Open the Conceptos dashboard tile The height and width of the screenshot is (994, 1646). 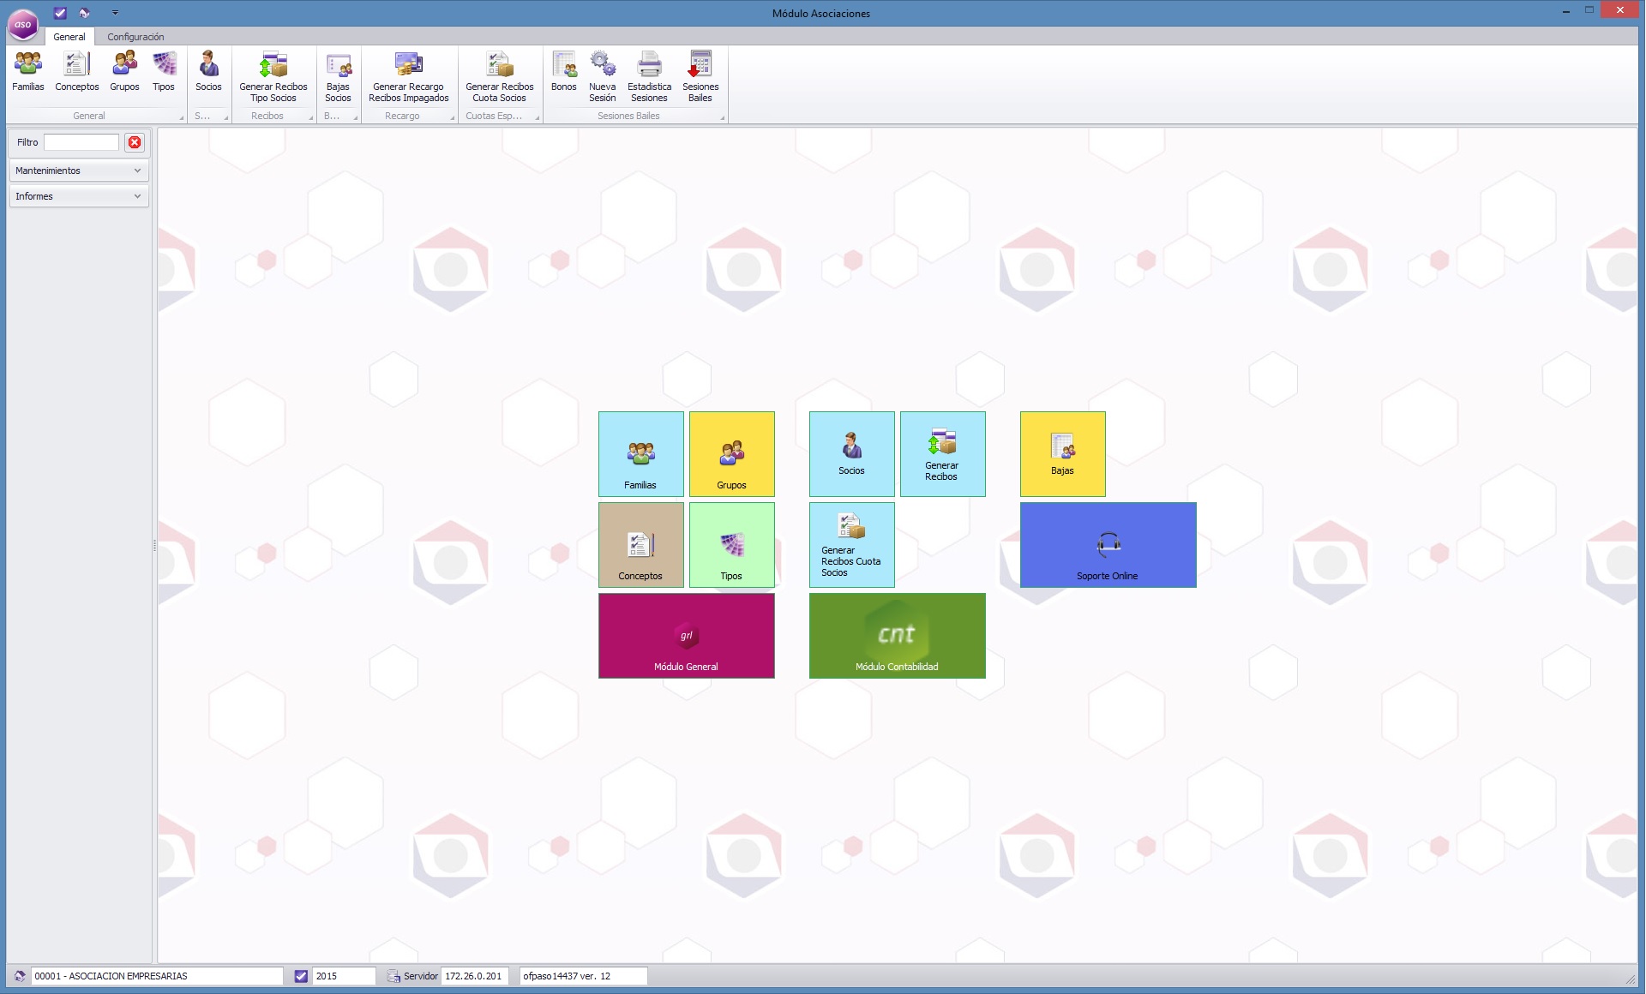641,545
